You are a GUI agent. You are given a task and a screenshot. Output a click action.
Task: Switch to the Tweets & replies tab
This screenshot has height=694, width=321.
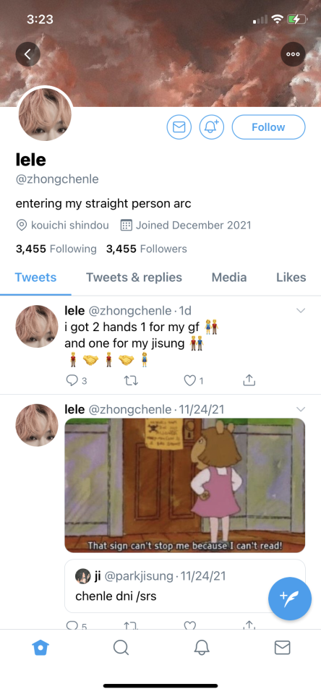click(134, 278)
